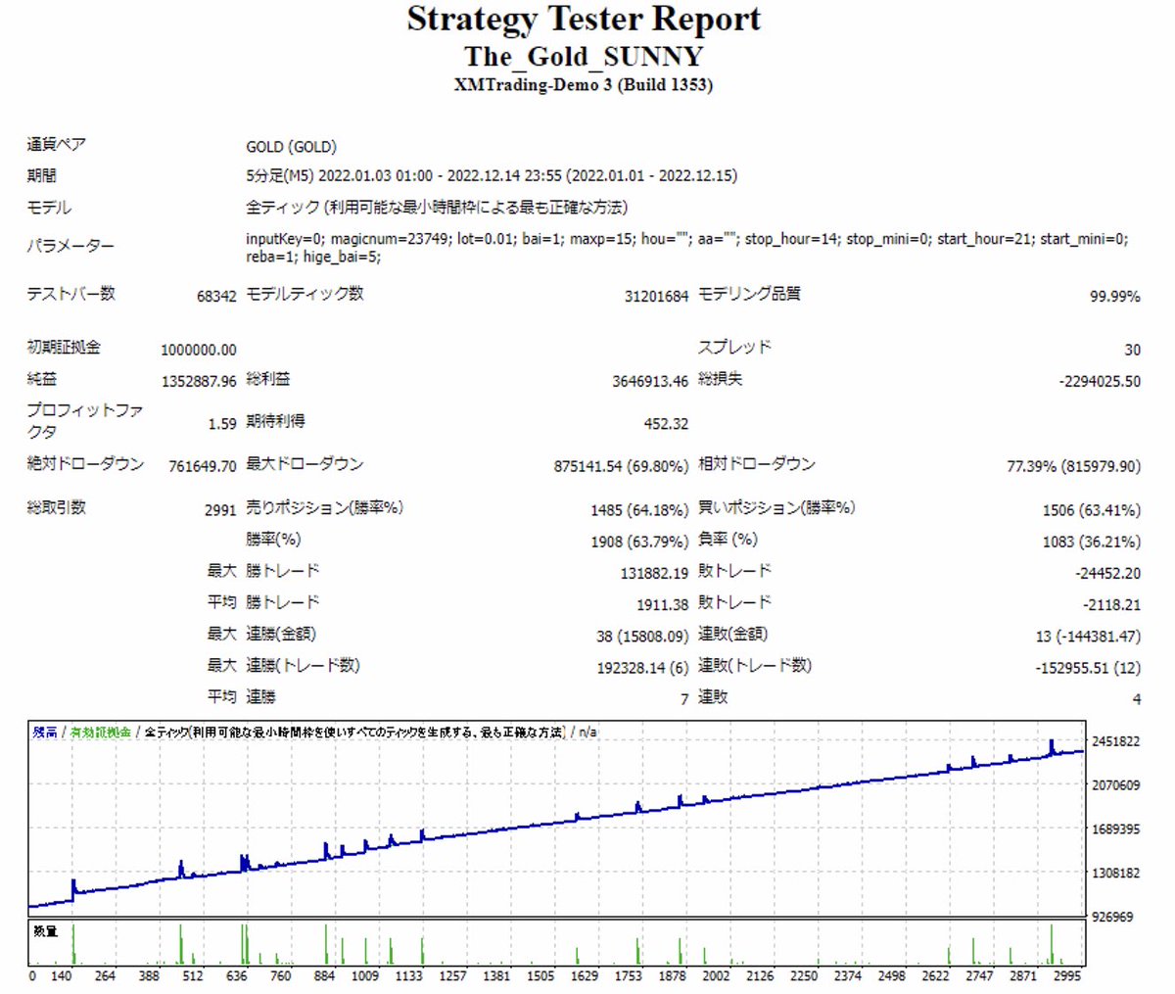Click consecutive wins 38 (15808.09)

tap(642, 637)
